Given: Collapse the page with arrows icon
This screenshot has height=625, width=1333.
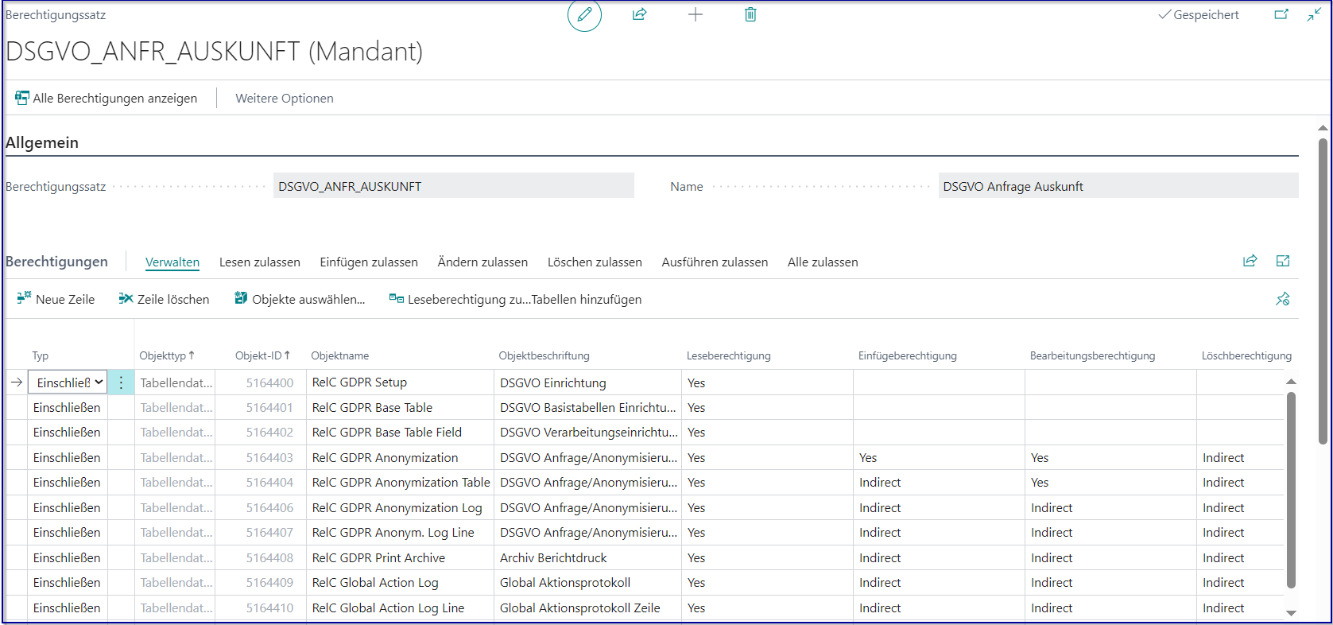Looking at the screenshot, I should (1314, 15).
